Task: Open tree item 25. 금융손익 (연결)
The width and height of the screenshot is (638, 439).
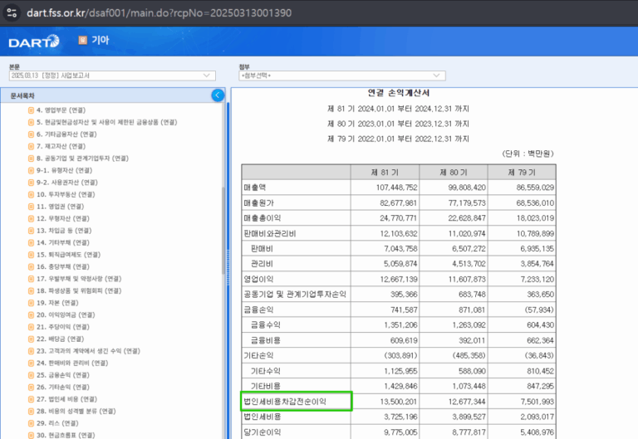Action: click(63, 375)
